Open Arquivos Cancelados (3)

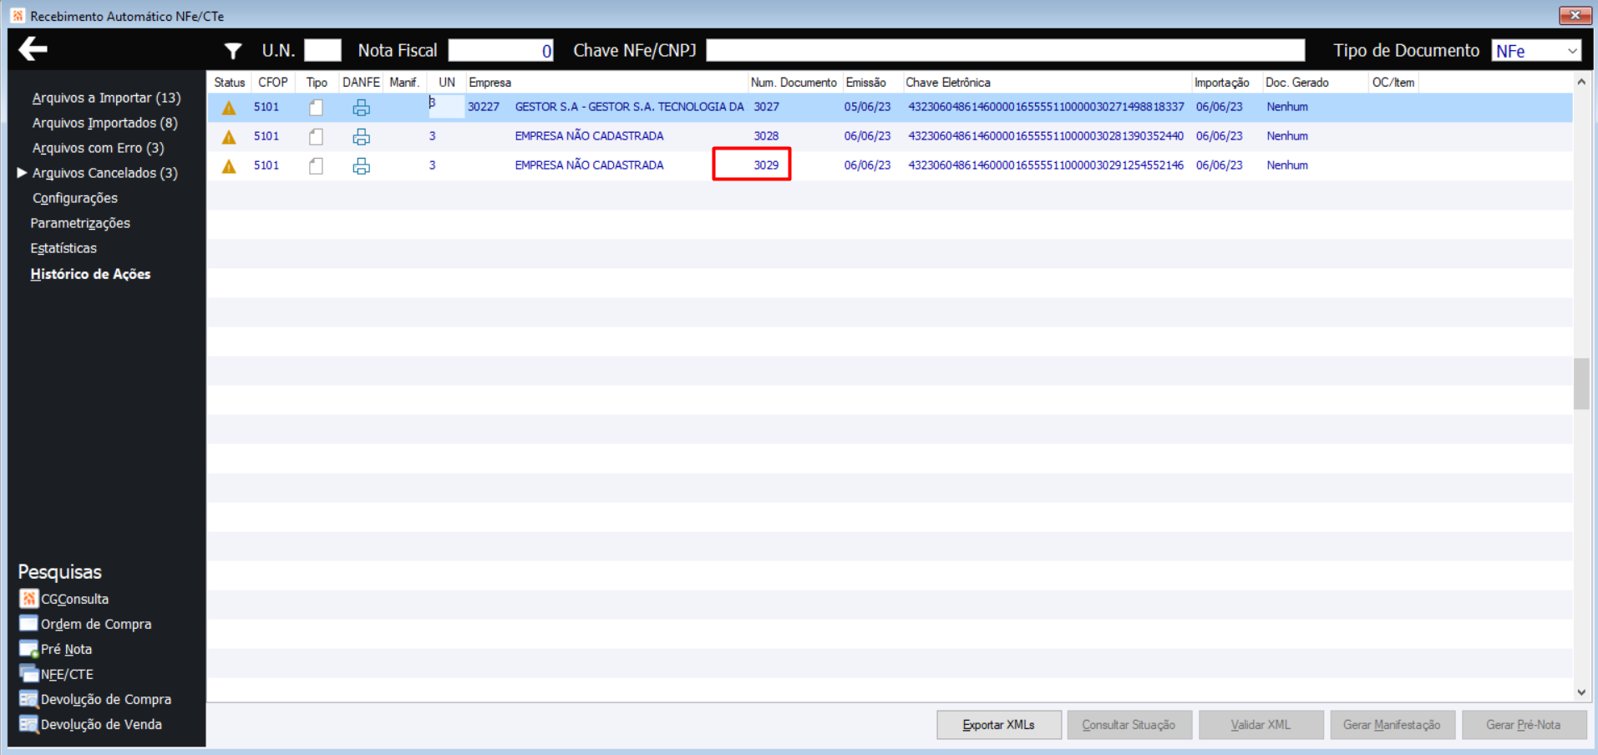pos(104,173)
